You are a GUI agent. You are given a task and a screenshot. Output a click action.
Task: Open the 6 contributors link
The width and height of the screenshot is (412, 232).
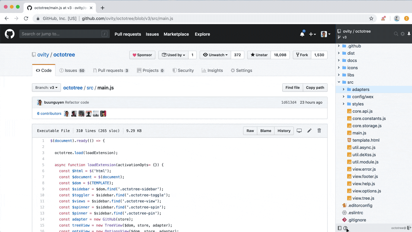49,114
